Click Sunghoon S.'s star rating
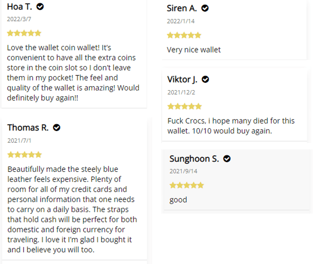Viewport: 313px width, 264px height. 187,185
